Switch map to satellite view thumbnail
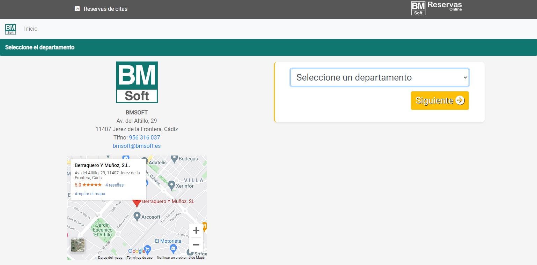537x265 pixels. point(78,245)
